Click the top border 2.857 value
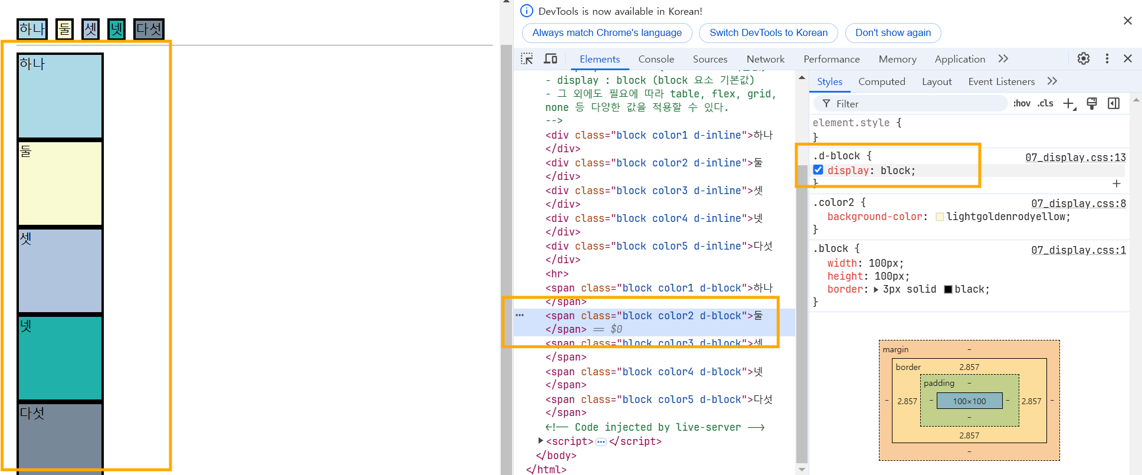Image resolution: width=1142 pixels, height=475 pixels. pos(969,367)
